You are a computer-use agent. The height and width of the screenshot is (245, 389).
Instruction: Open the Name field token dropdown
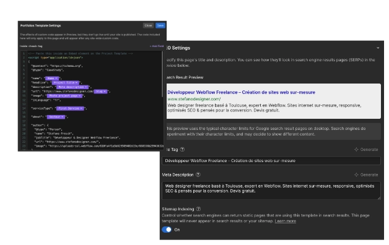(52, 79)
